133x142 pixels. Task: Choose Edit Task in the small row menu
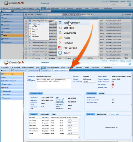pos(34,26)
